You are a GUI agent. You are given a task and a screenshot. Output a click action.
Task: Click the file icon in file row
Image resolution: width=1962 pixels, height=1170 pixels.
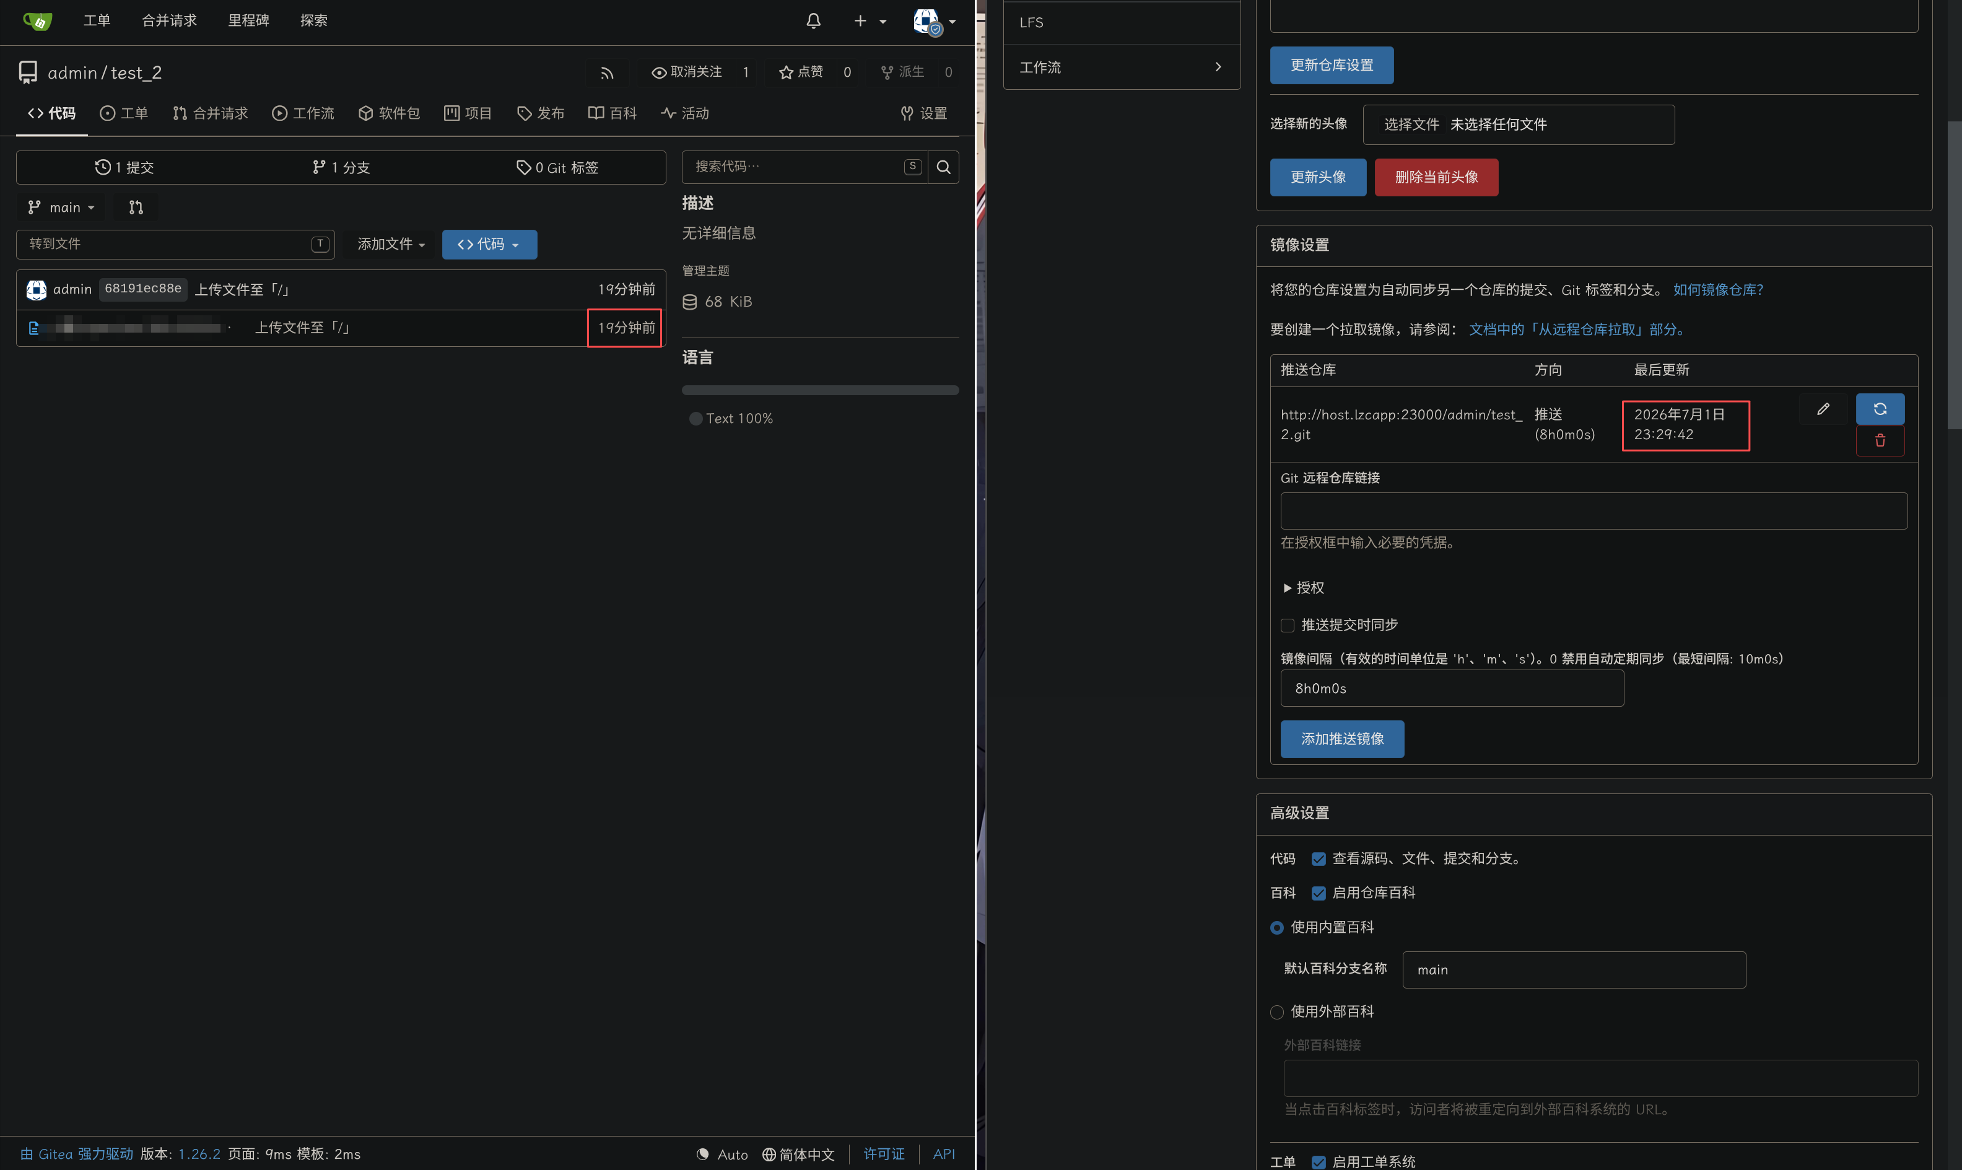tap(34, 328)
